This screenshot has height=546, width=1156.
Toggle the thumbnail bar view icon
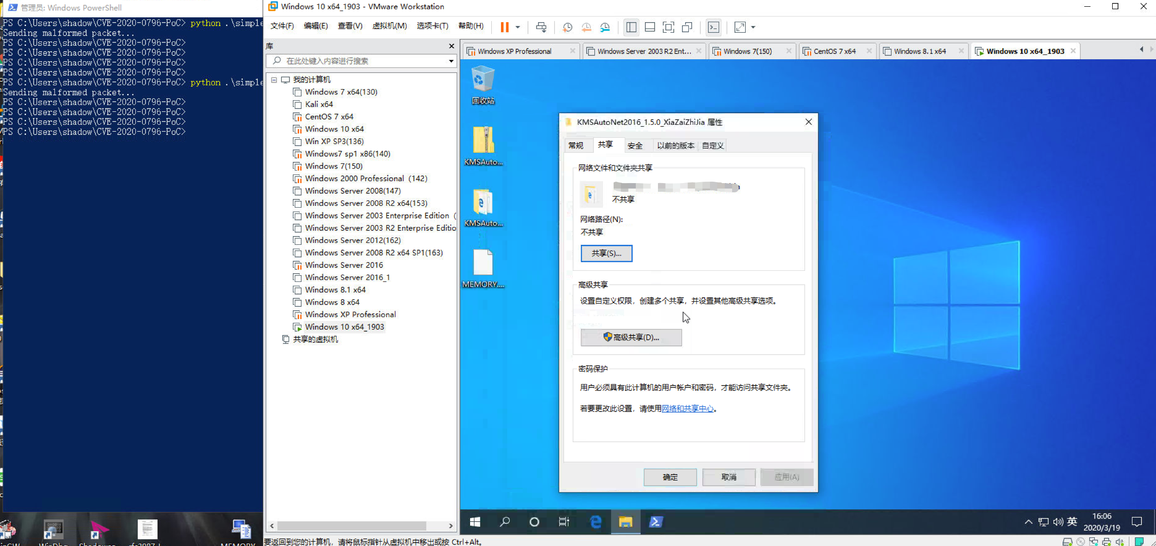point(650,27)
